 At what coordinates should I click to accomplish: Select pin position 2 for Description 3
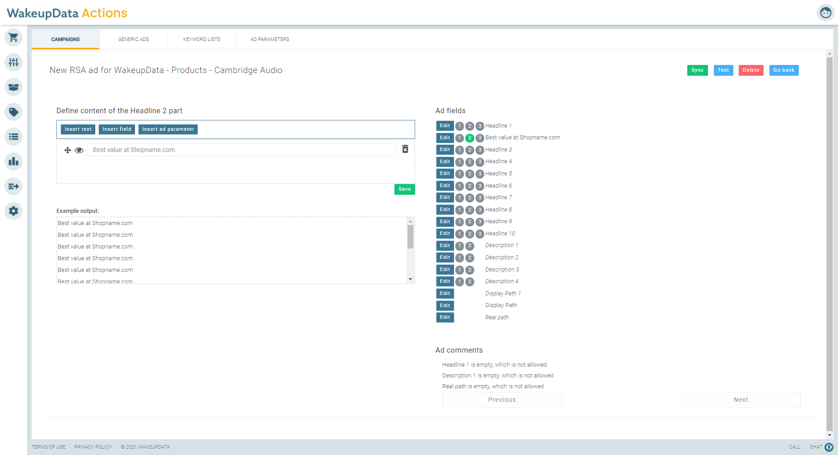coord(470,270)
